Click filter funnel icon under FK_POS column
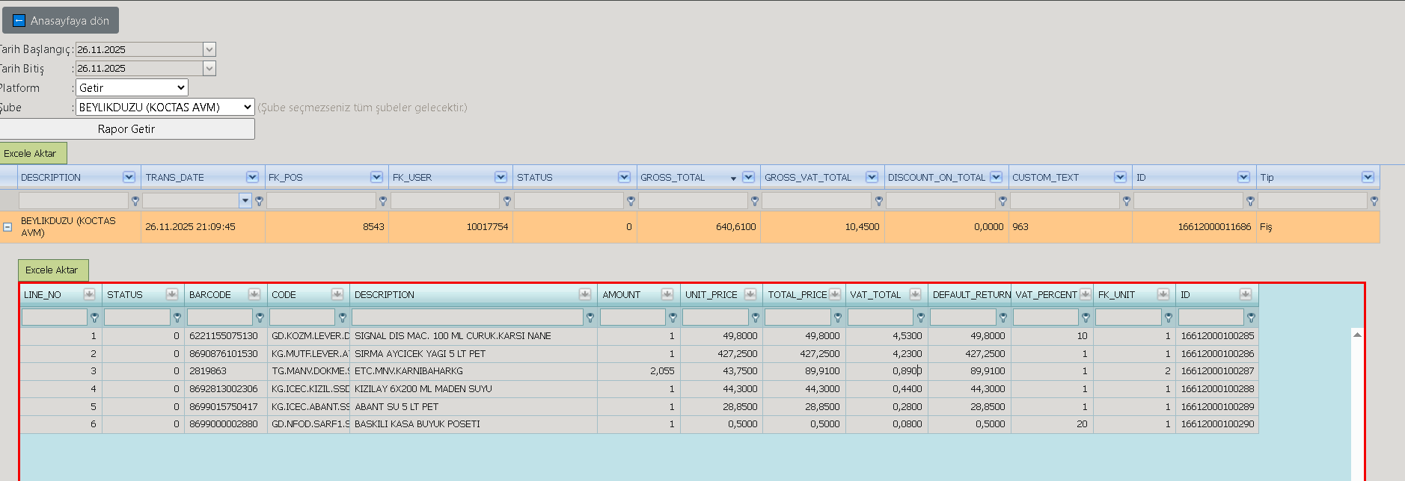Image resolution: width=1405 pixels, height=481 pixels. pos(383,201)
